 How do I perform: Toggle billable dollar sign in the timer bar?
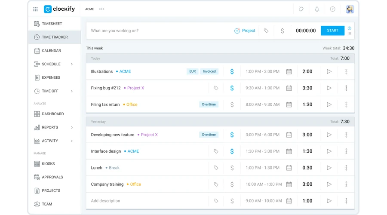(x=282, y=31)
